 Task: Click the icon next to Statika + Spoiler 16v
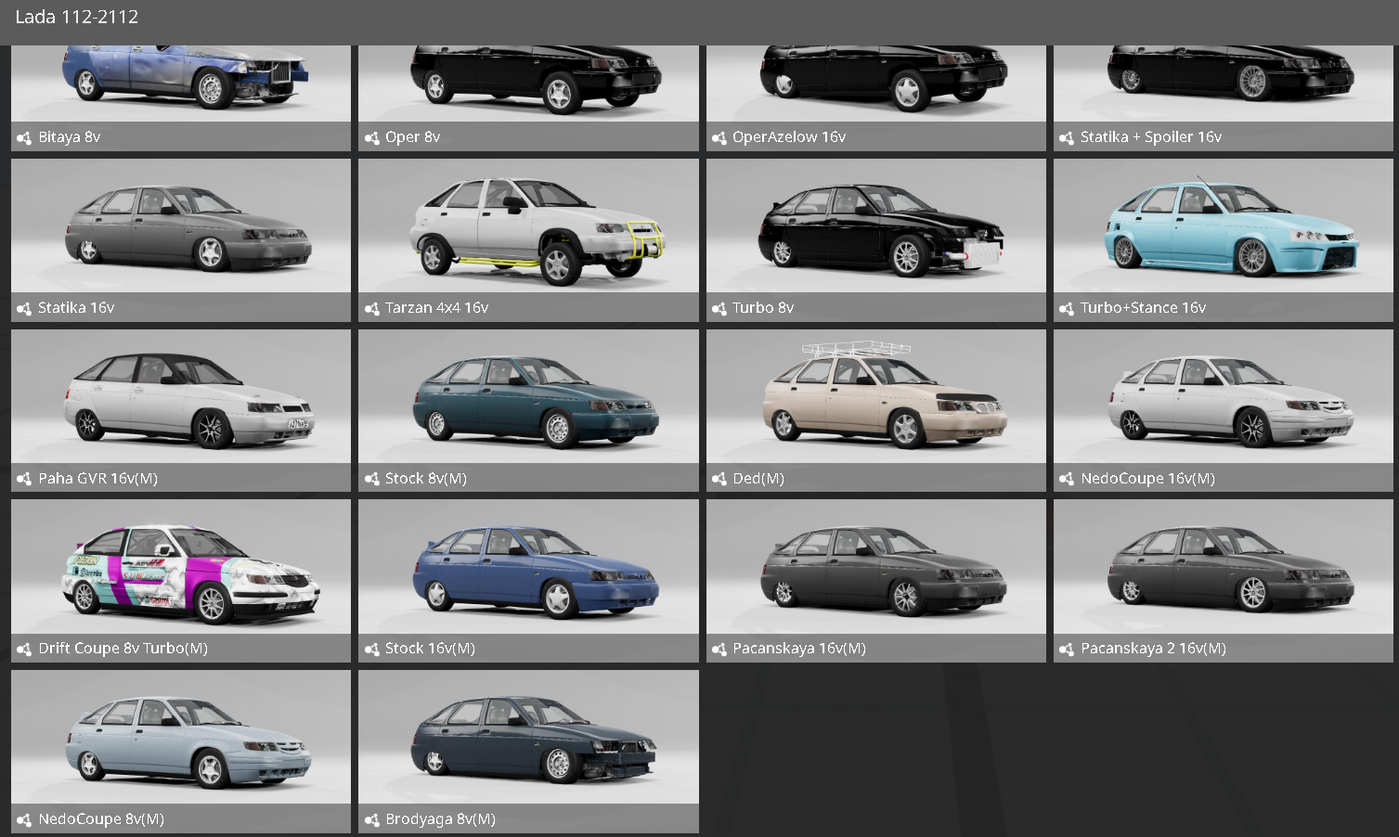1067,138
